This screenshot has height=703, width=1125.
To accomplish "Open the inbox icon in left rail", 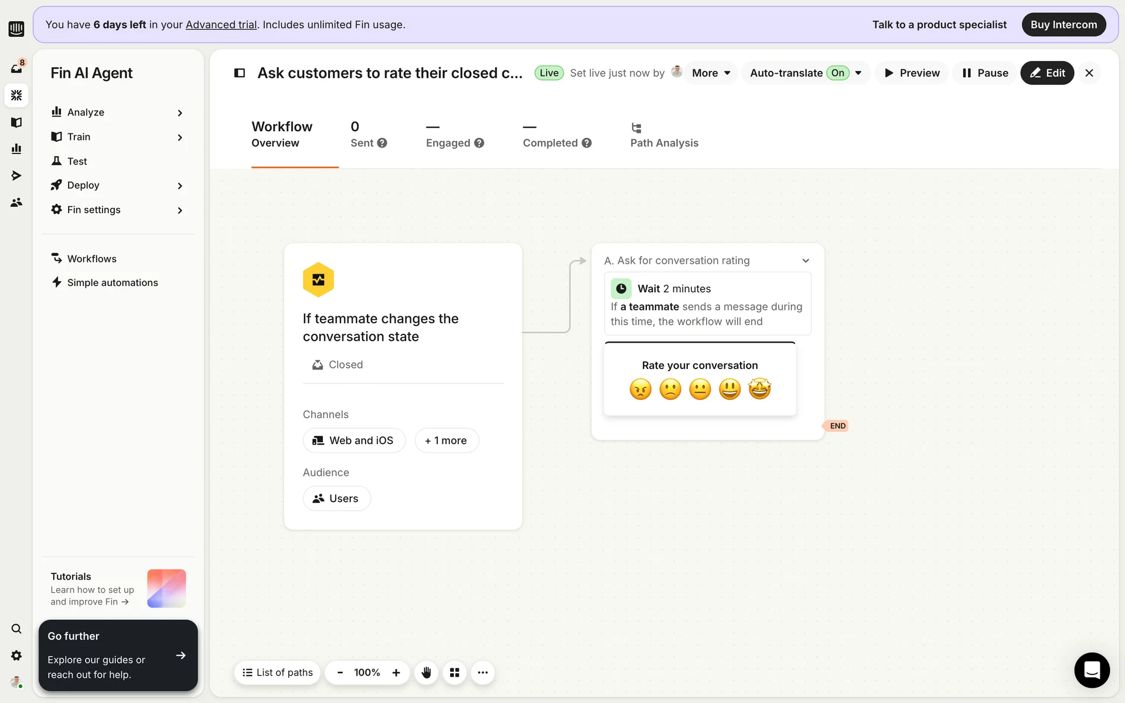I will coord(16,68).
